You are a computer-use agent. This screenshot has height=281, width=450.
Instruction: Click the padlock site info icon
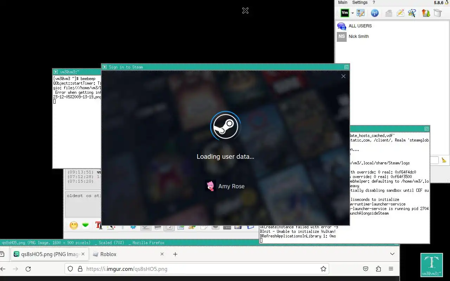tap(80, 269)
